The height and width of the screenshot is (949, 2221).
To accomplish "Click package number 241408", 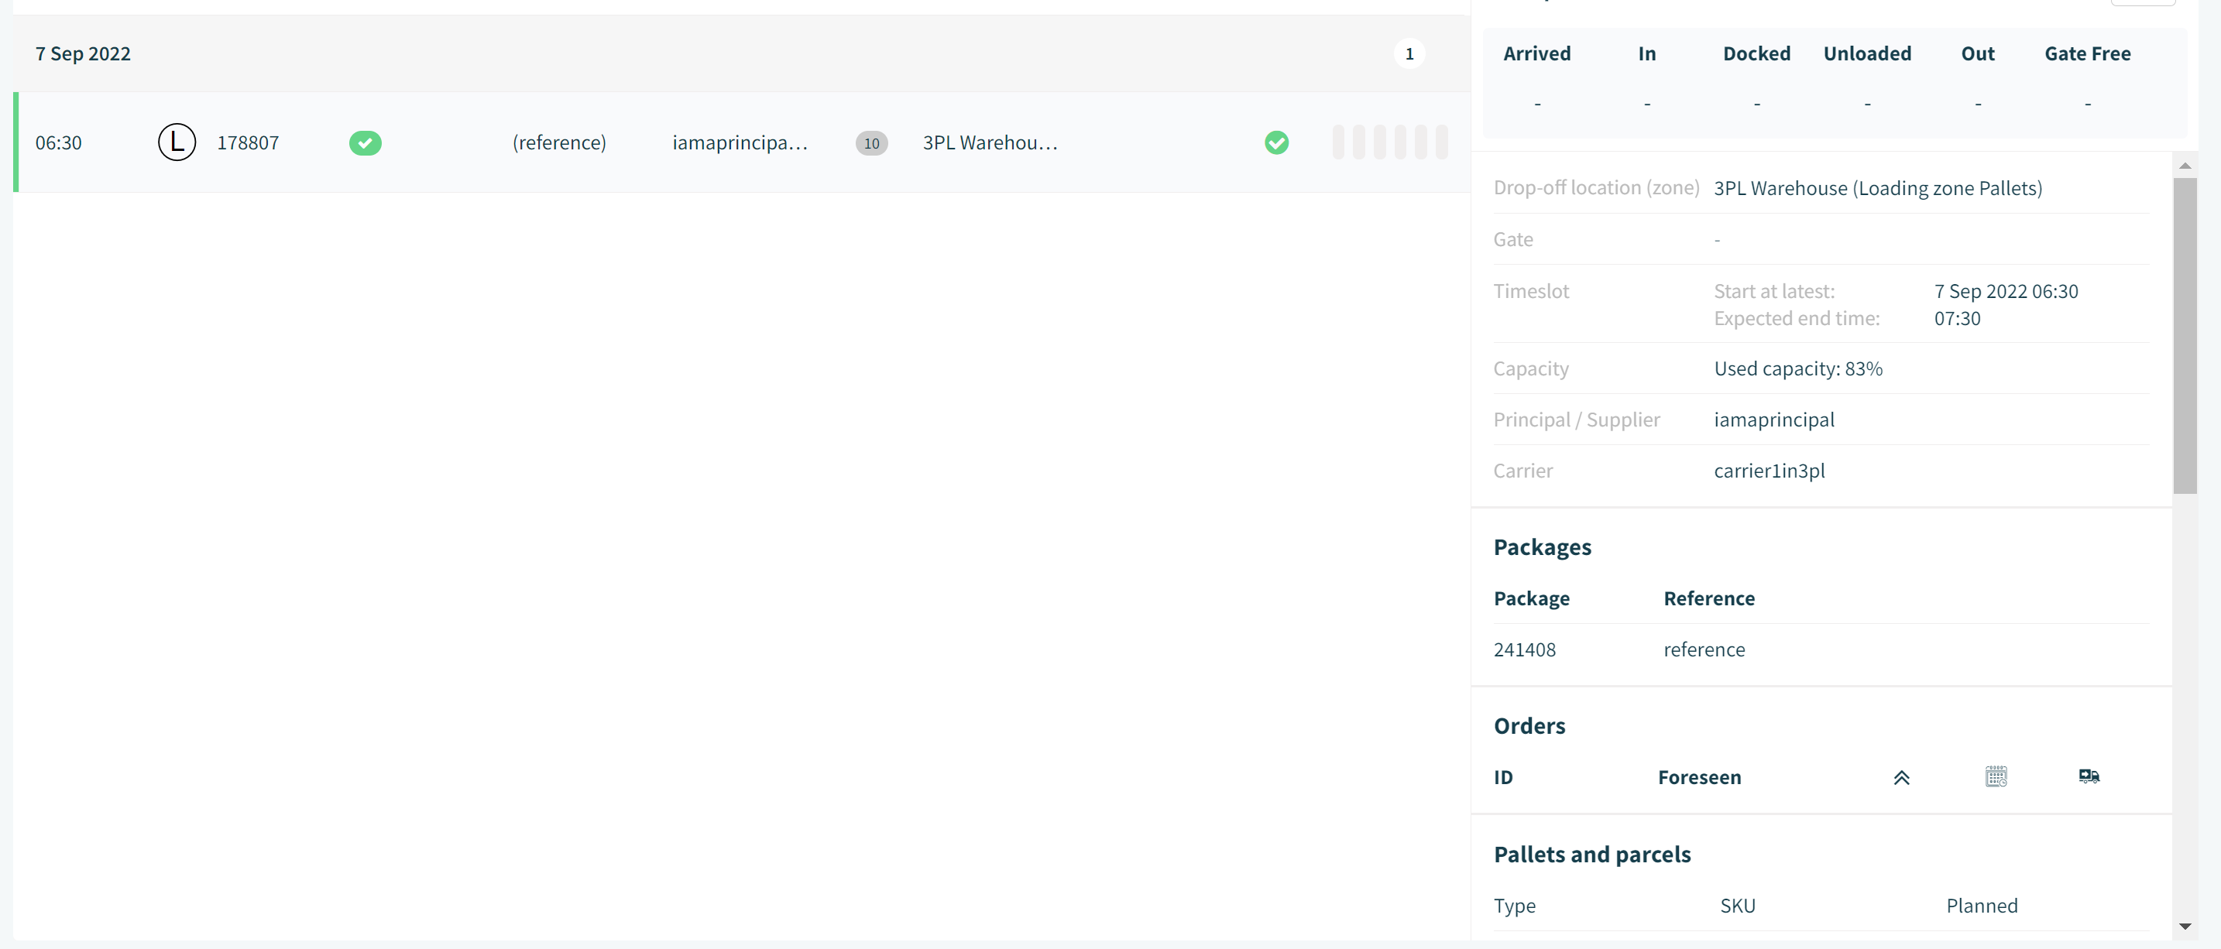I will pyautogui.click(x=1524, y=650).
